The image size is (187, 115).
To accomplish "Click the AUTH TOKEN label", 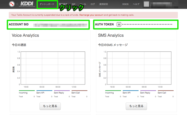I will [104, 24].
